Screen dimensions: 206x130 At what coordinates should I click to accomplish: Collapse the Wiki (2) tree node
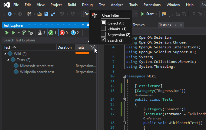pyautogui.click(x=6, y=54)
